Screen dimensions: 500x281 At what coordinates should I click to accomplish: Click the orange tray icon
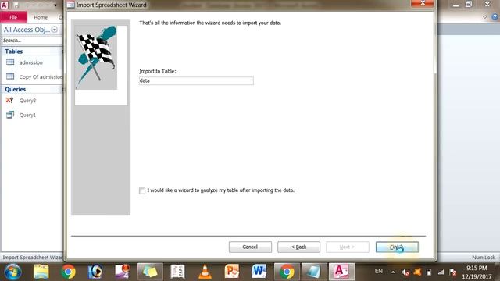coord(417,272)
